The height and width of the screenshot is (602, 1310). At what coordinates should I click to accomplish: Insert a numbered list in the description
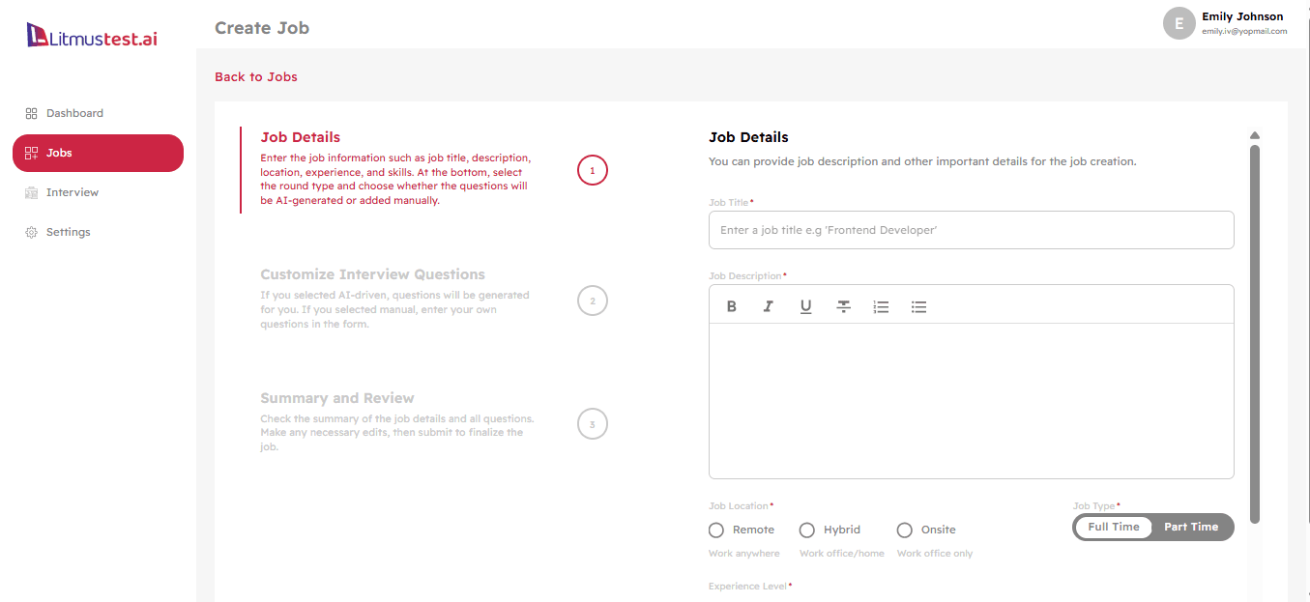[x=881, y=305]
